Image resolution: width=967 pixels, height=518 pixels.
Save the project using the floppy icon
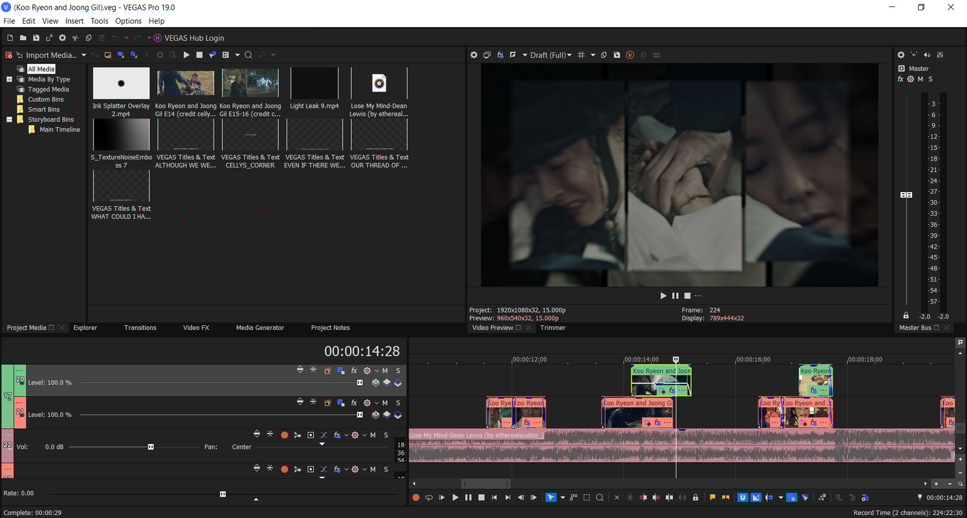[36, 38]
